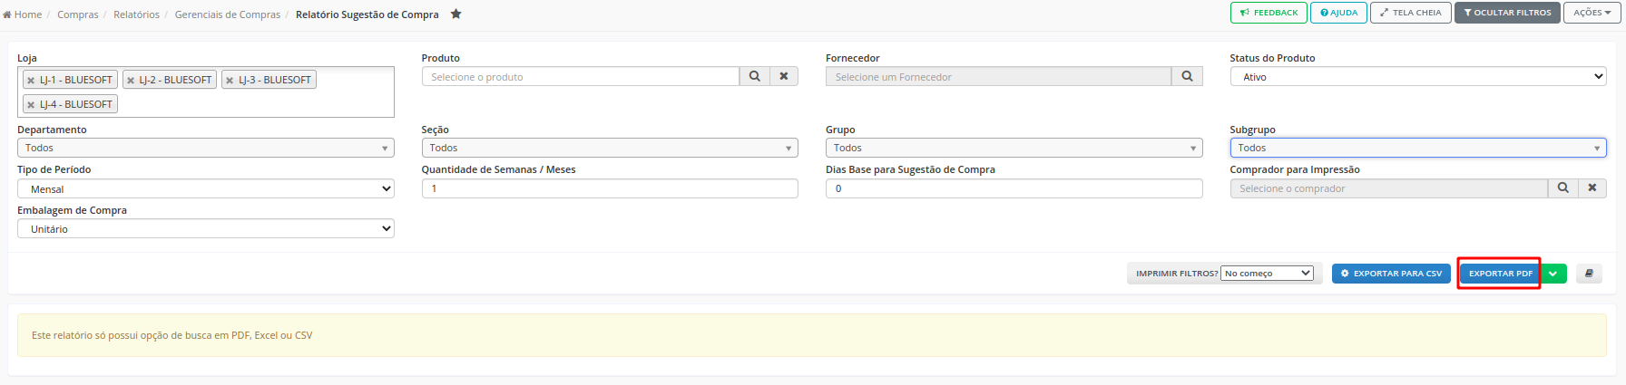Image resolution: width=1626 pixels, height=385 pixels.
Task: Open the Imprimir Filtros dropdown
Action: pyautogui.click(x=1267, y=274)
